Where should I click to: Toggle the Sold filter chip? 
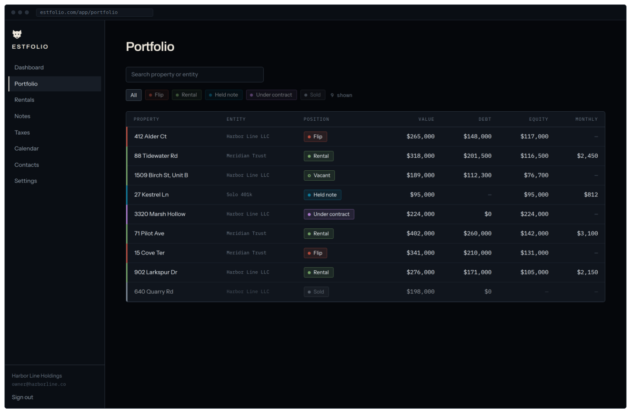[x=313, y=95]
